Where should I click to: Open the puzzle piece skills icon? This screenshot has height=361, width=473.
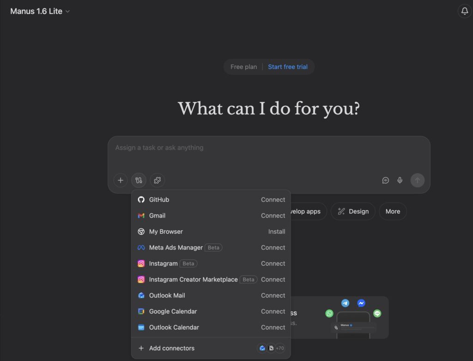157,180
